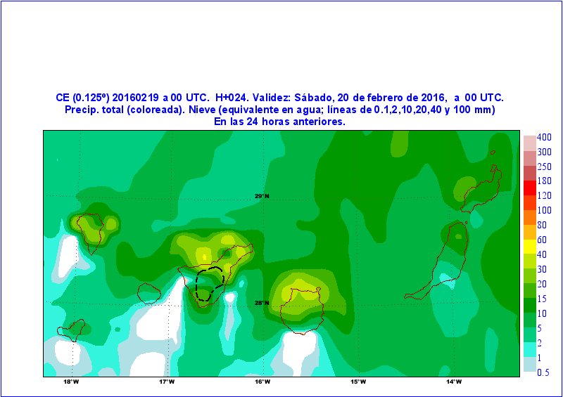
Task: Click the 250 mm legend color swatch
Action: (530, 172)
